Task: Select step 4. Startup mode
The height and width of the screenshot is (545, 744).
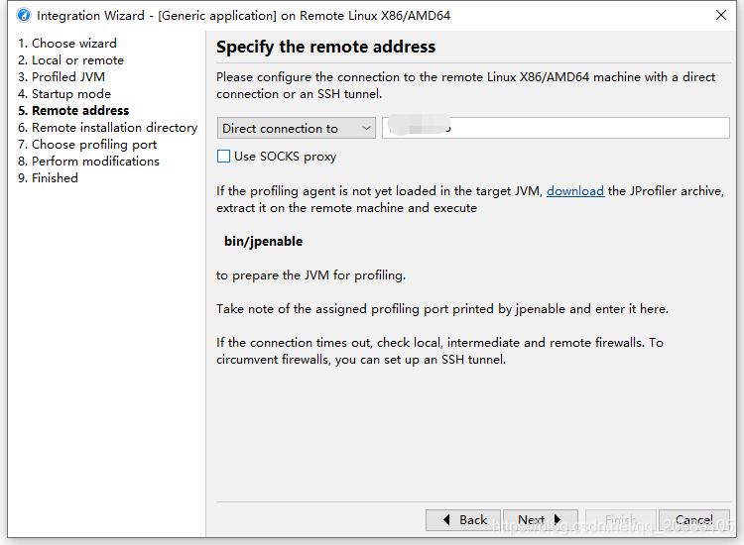Action: (x=64, y=94)
